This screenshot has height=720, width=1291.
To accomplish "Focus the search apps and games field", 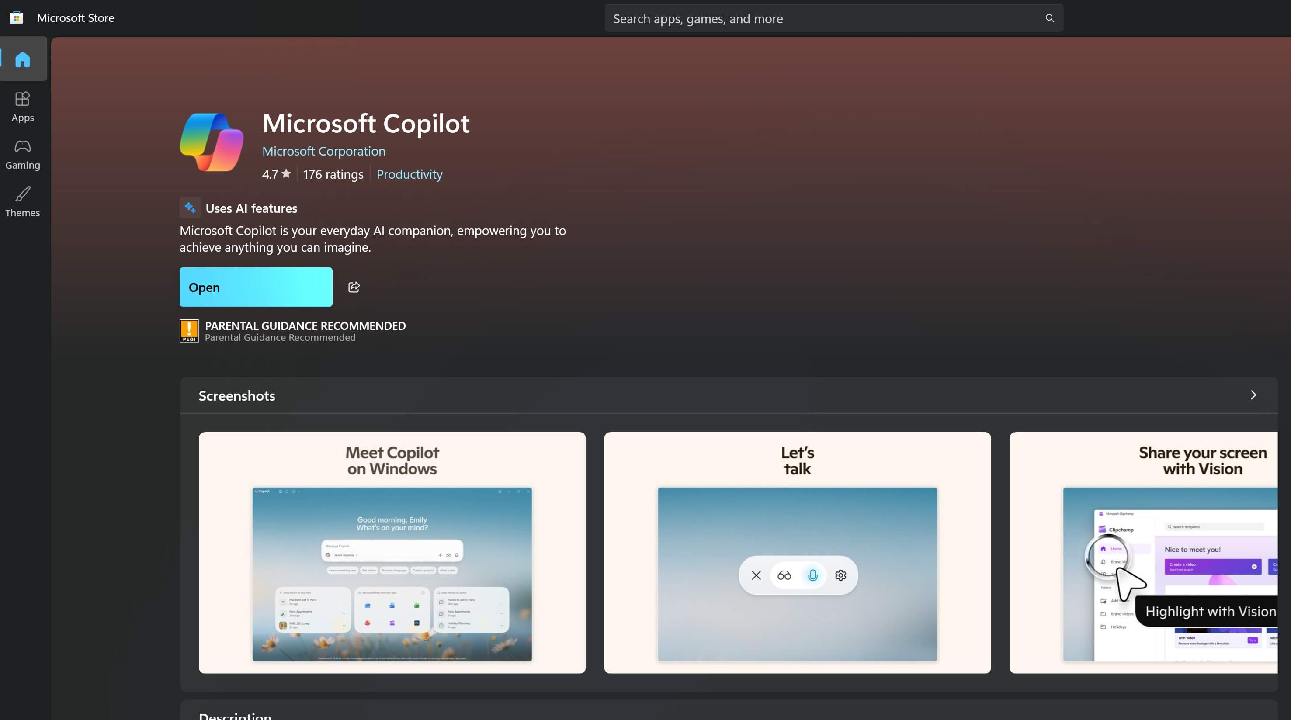I will pyautogui.click(x=822, y=18).
